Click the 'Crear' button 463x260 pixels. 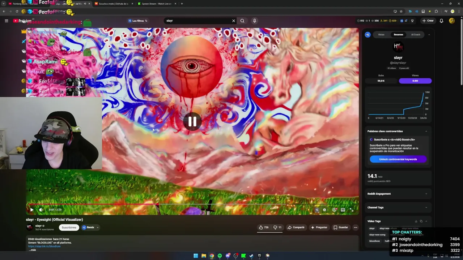pyautogui.click(x=428, y=21)
